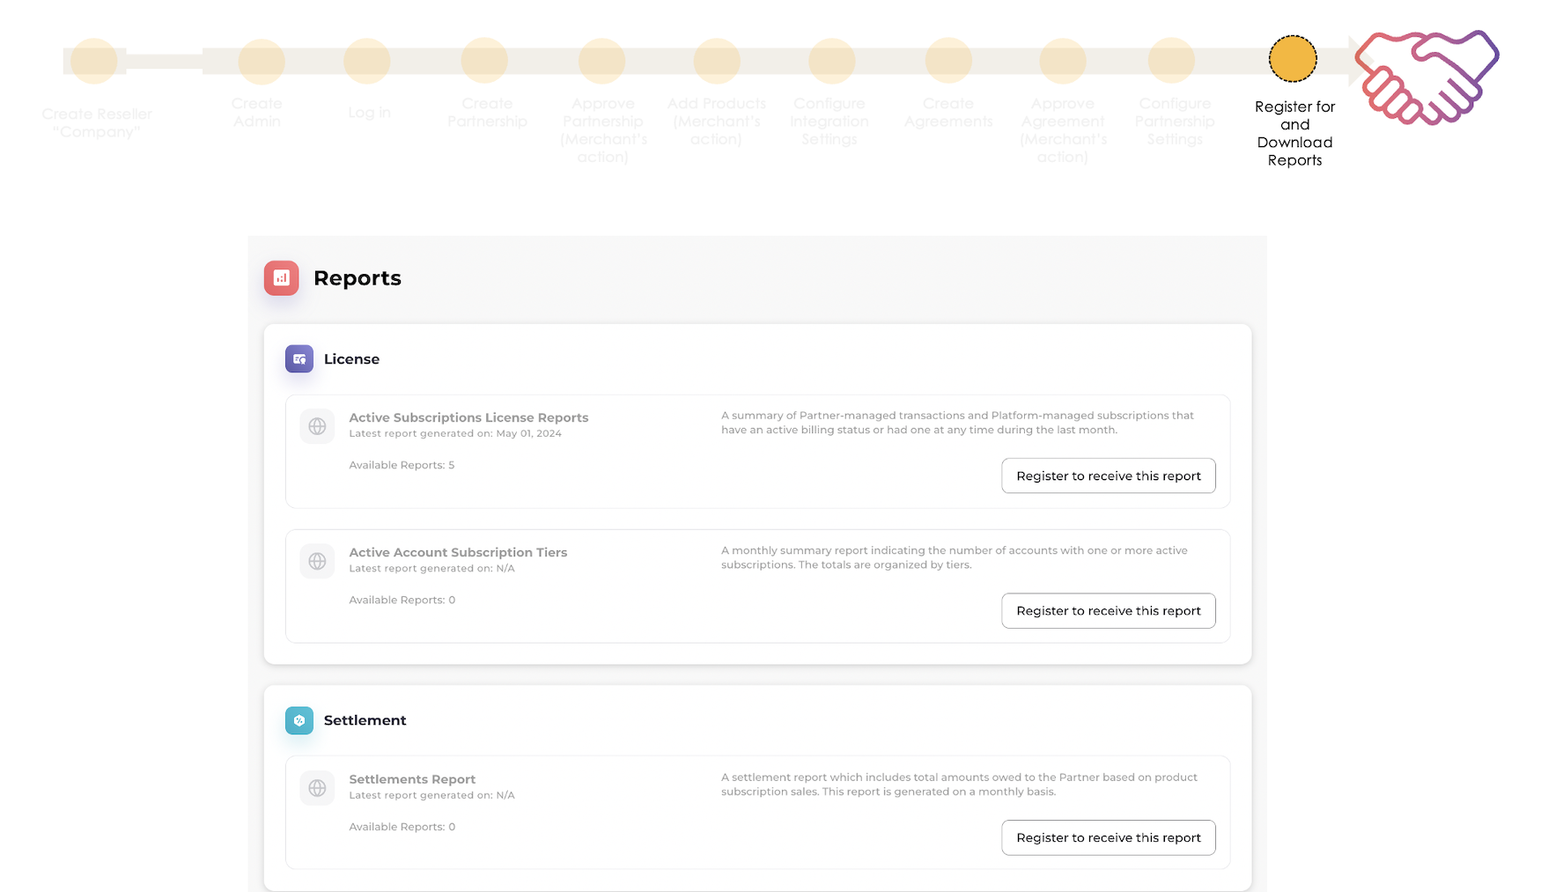Click the Reports red chart icon
Viewport: 1541px width, 892px height.
[x=281, y=278]
